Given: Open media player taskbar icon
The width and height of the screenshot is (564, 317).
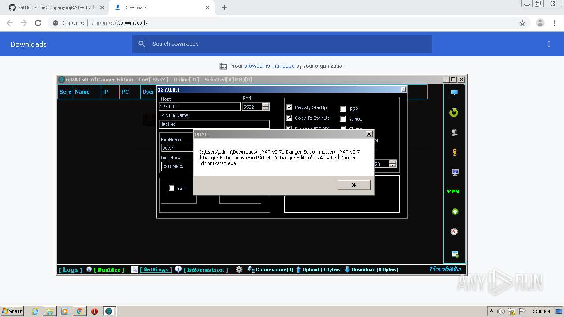Looking at the screenshot, I should point(65,311).
